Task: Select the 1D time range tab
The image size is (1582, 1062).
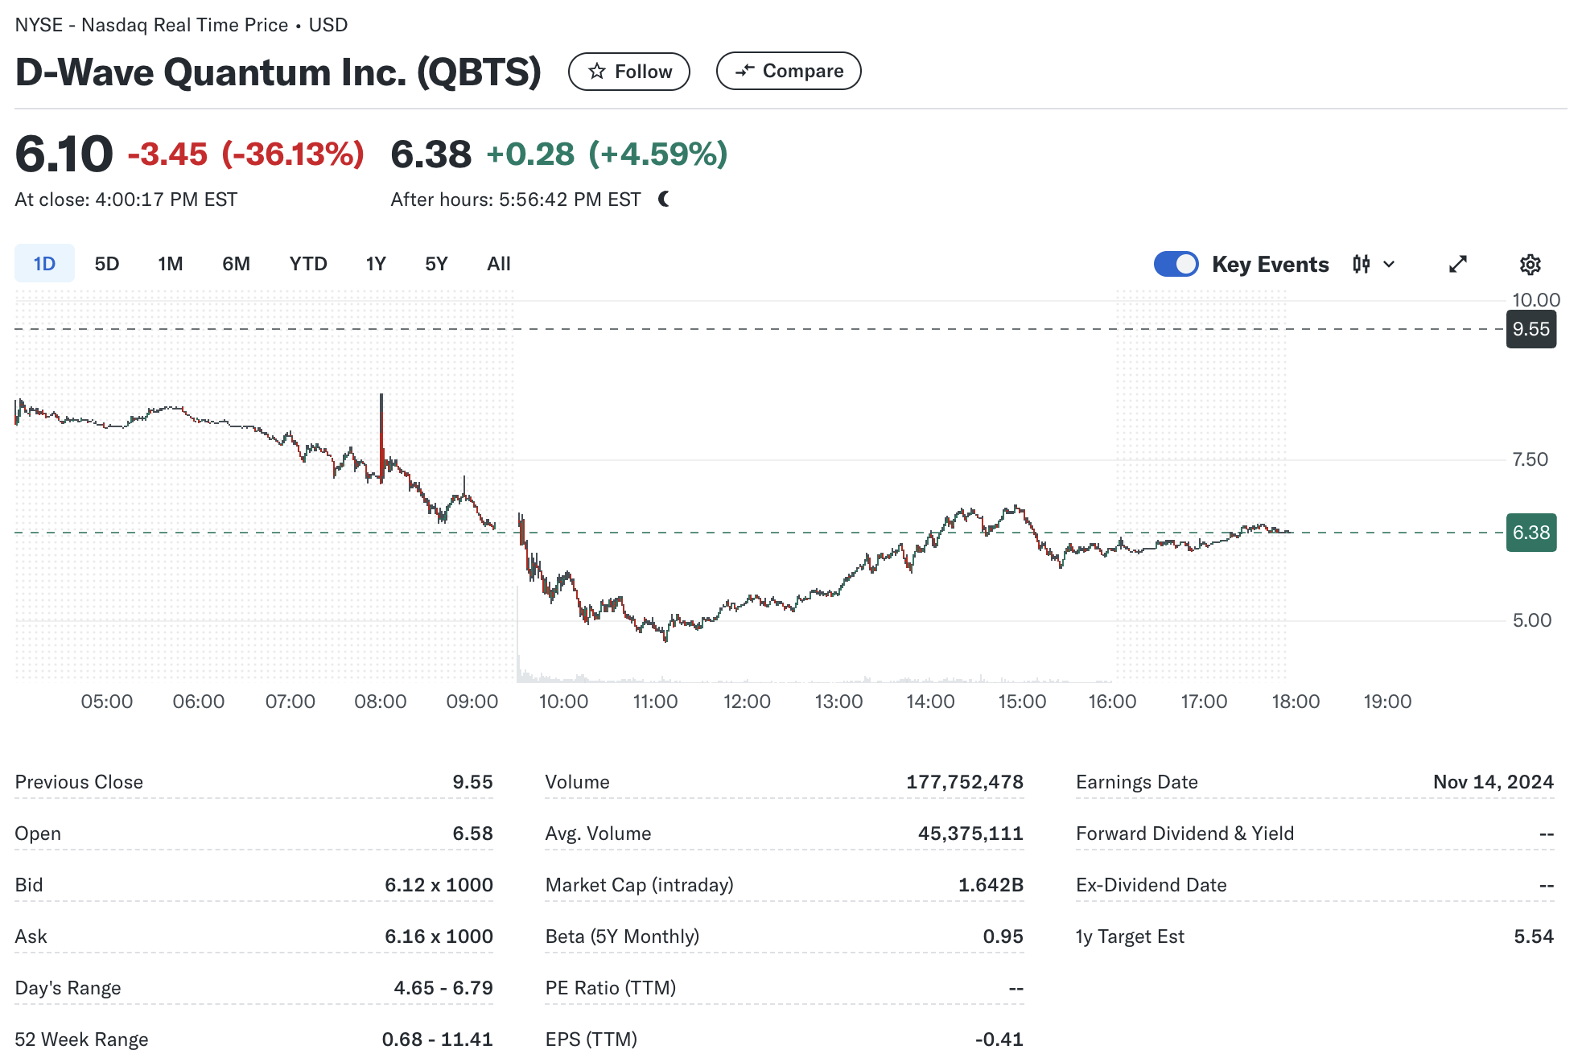Action: (44, 264)
